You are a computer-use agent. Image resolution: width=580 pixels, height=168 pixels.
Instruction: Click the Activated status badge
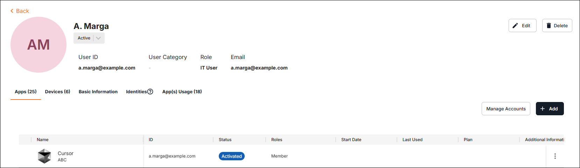pos(232,156)
